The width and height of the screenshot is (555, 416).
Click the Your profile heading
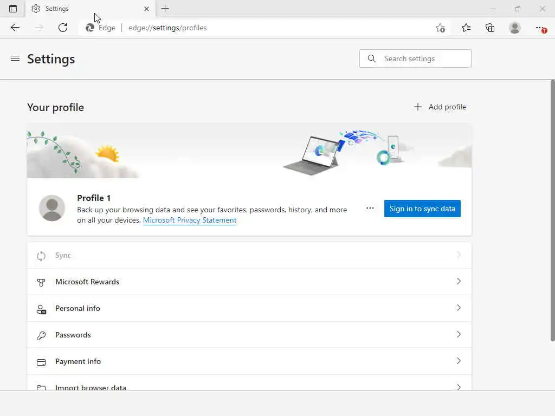[56, 107]
